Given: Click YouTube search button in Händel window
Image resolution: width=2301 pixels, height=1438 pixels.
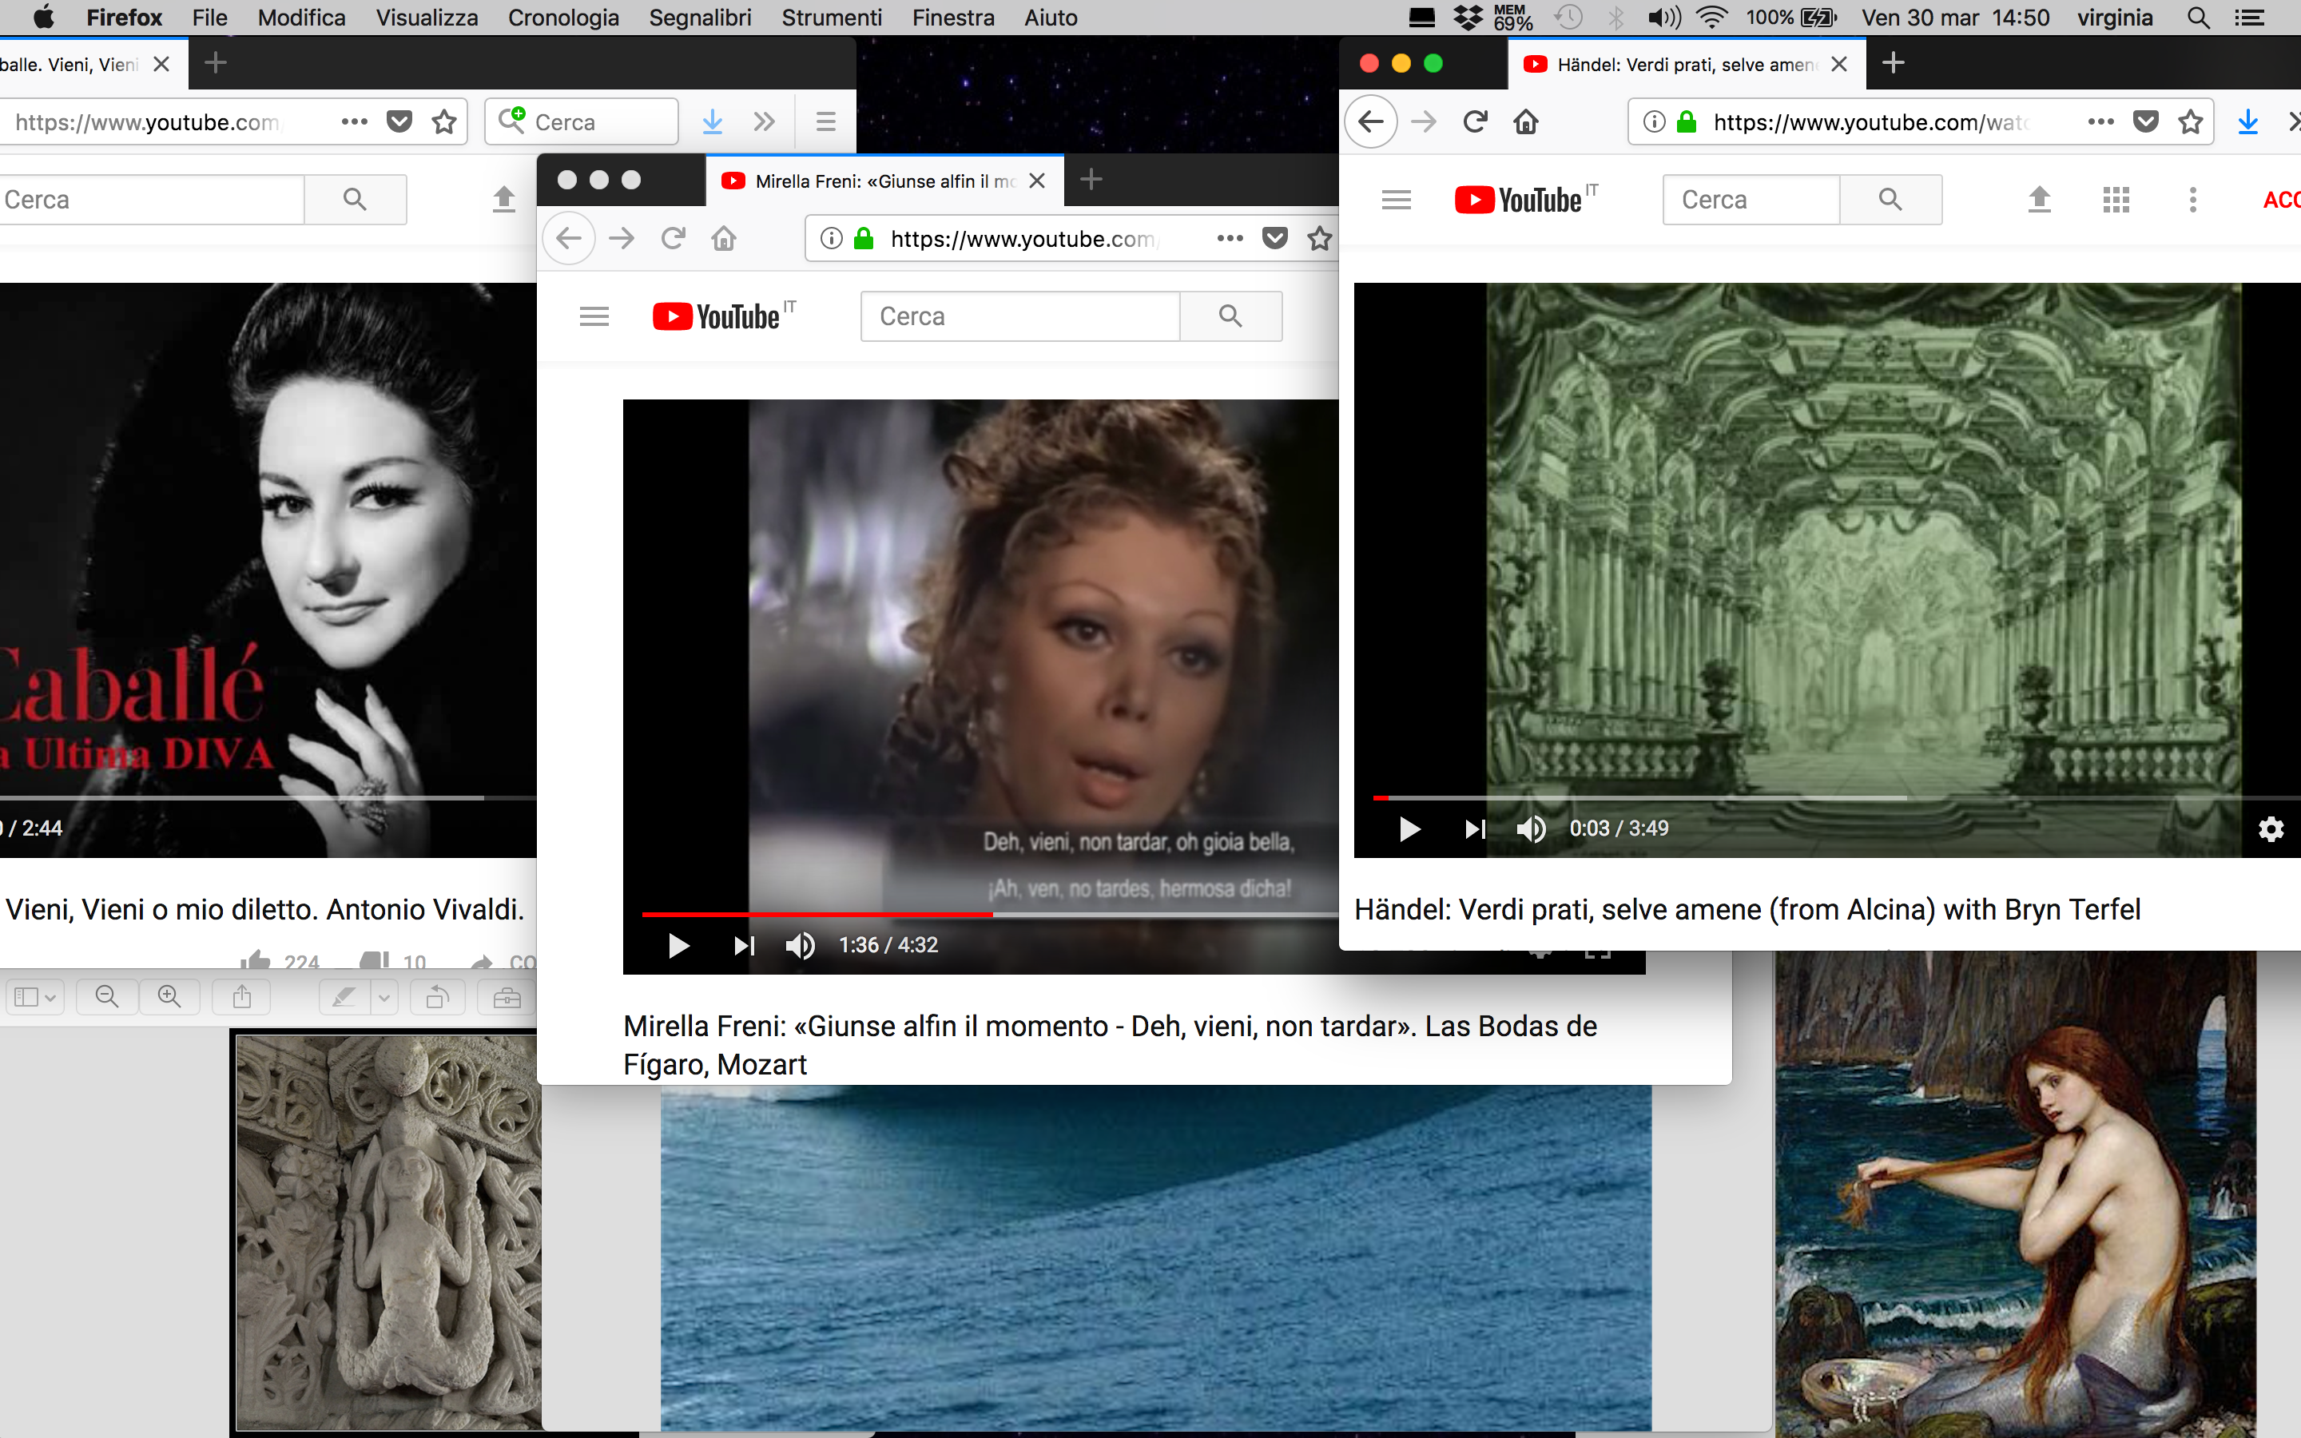Looking at the screenshot, I should click(x=1890, y=200).
